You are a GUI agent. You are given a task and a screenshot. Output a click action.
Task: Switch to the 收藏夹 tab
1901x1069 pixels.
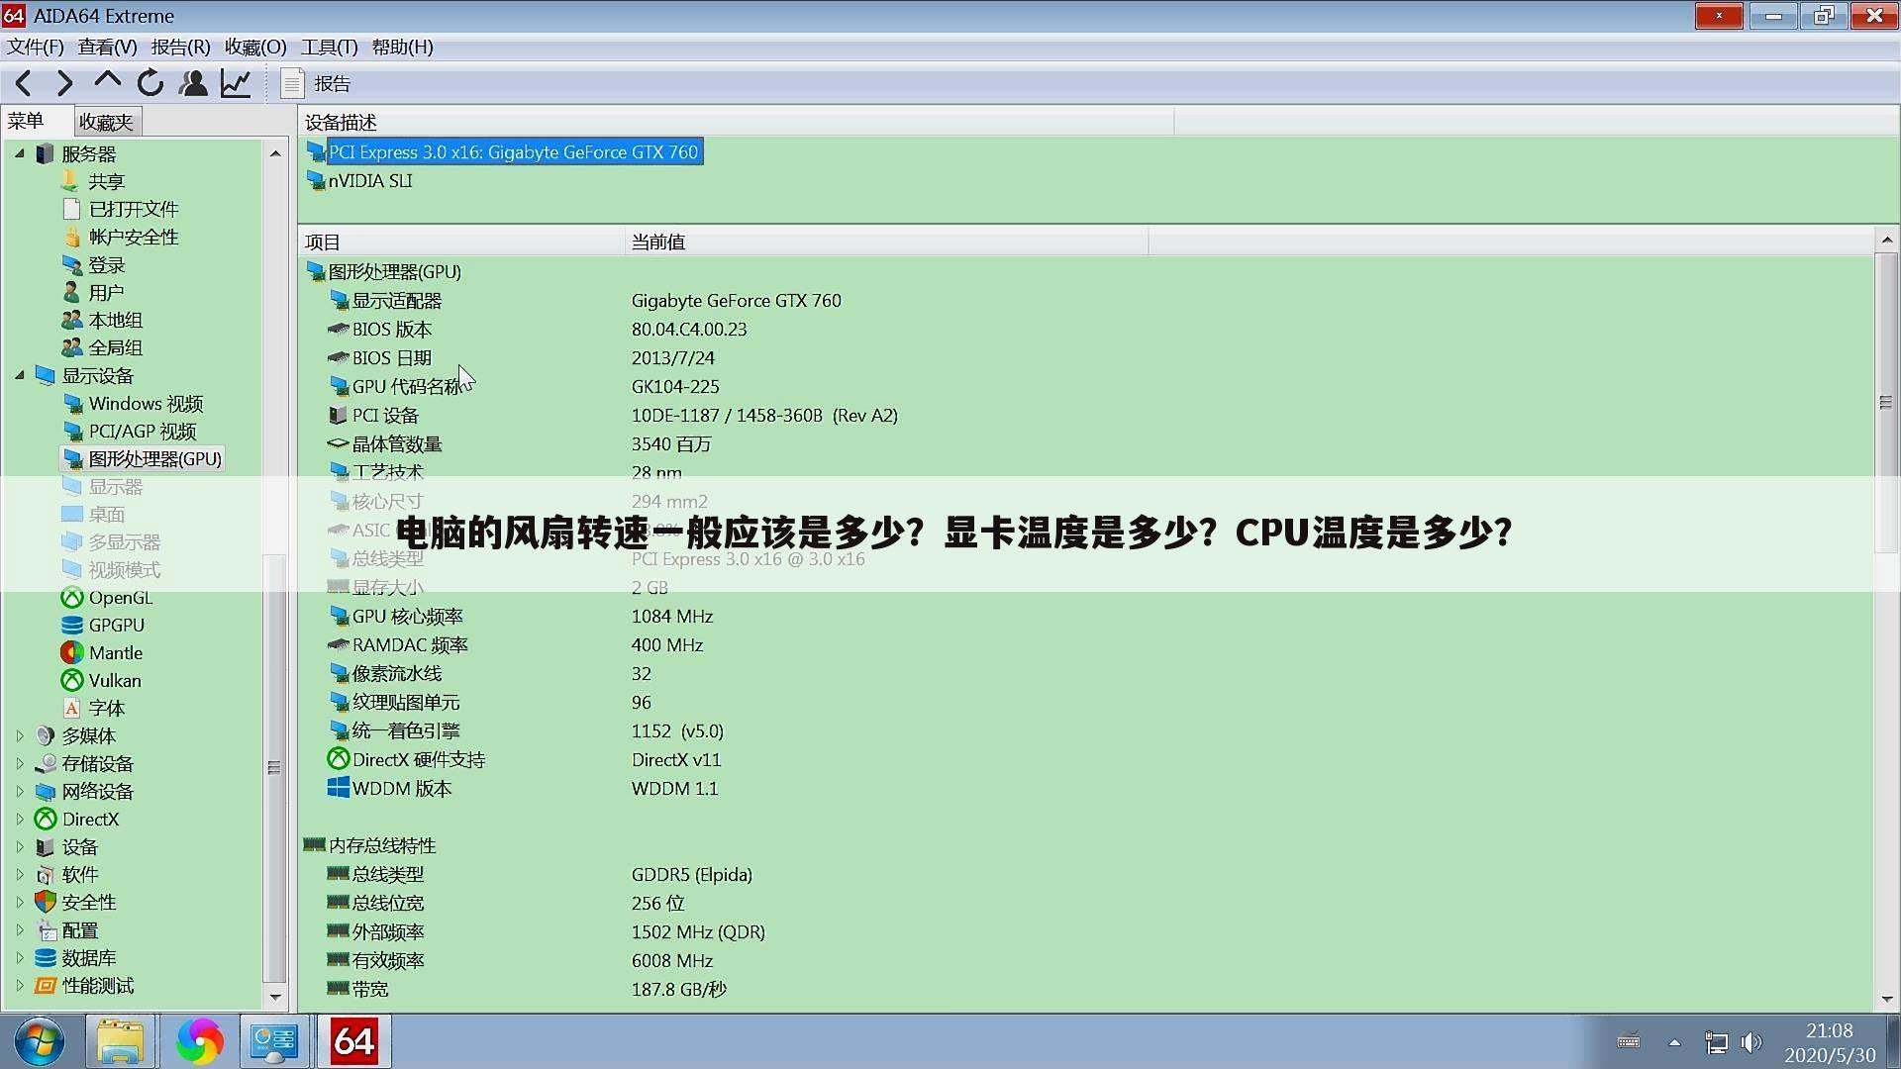[x=107, y=122]
